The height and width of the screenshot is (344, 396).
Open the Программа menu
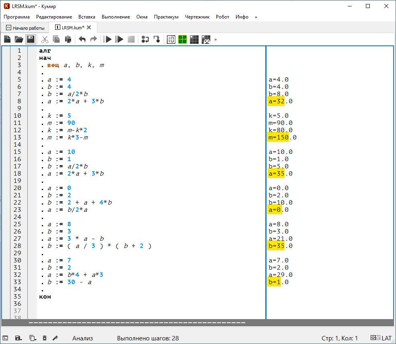[x=16, y=17]
